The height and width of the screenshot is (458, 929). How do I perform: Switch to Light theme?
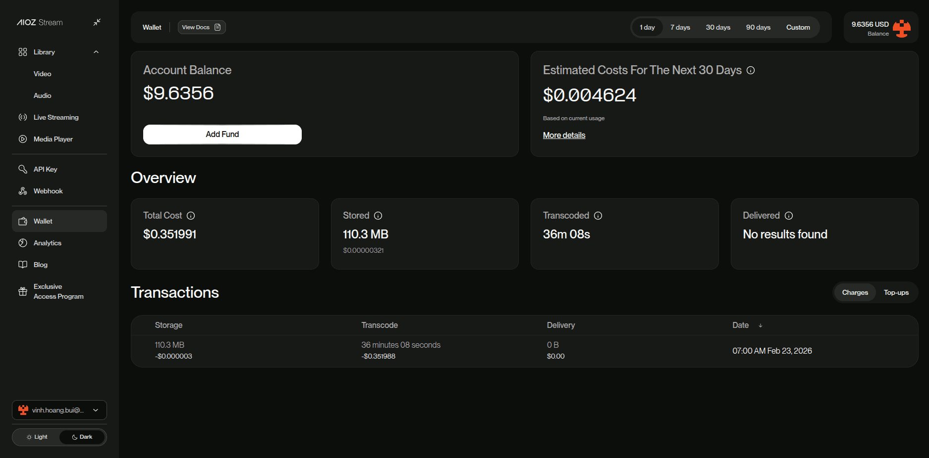37,437
